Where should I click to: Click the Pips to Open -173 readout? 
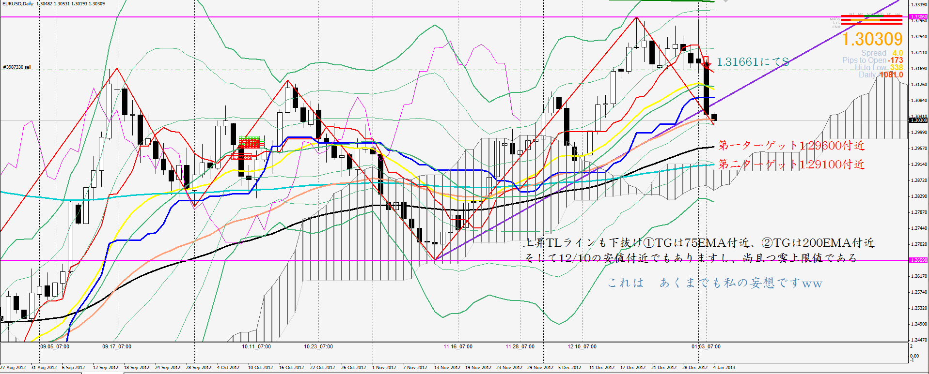coord(873,60)
